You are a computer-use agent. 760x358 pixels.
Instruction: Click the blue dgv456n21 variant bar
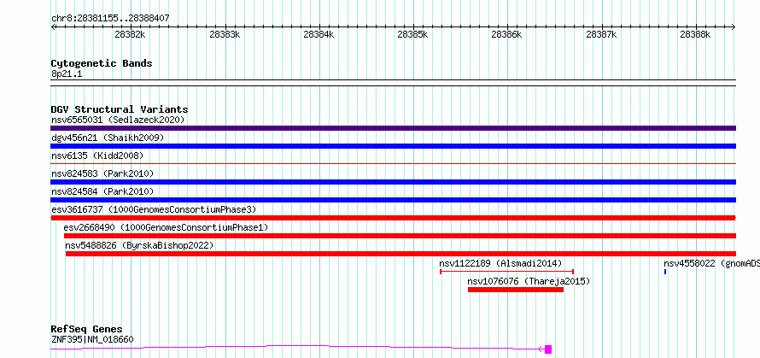click(393, 146)
